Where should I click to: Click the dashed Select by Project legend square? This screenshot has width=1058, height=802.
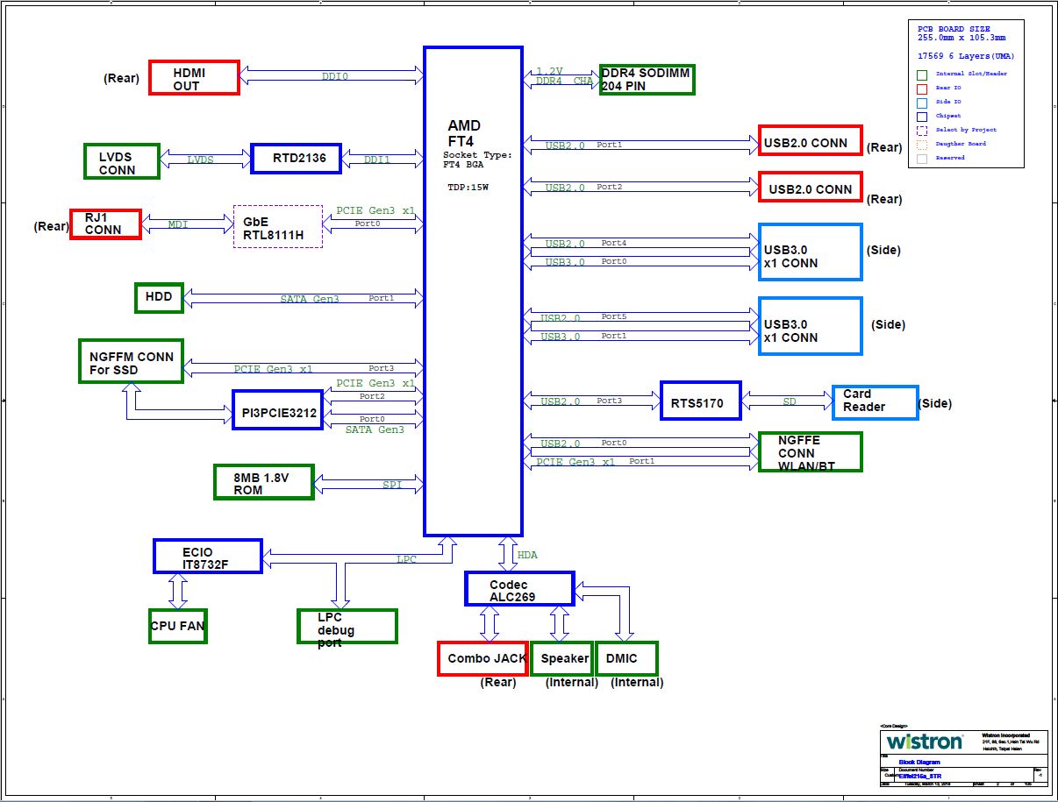pos(921,131)
